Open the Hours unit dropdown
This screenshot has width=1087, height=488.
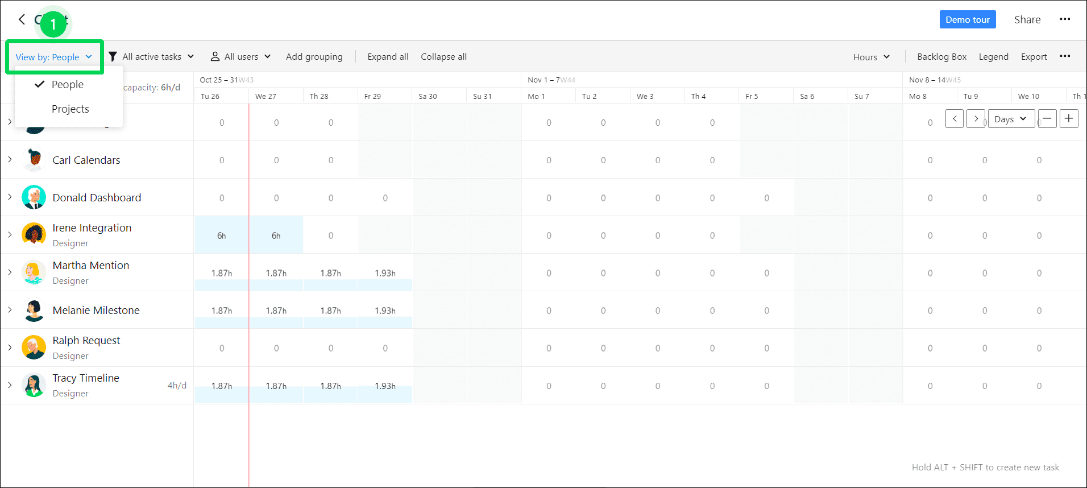[871, 57]
